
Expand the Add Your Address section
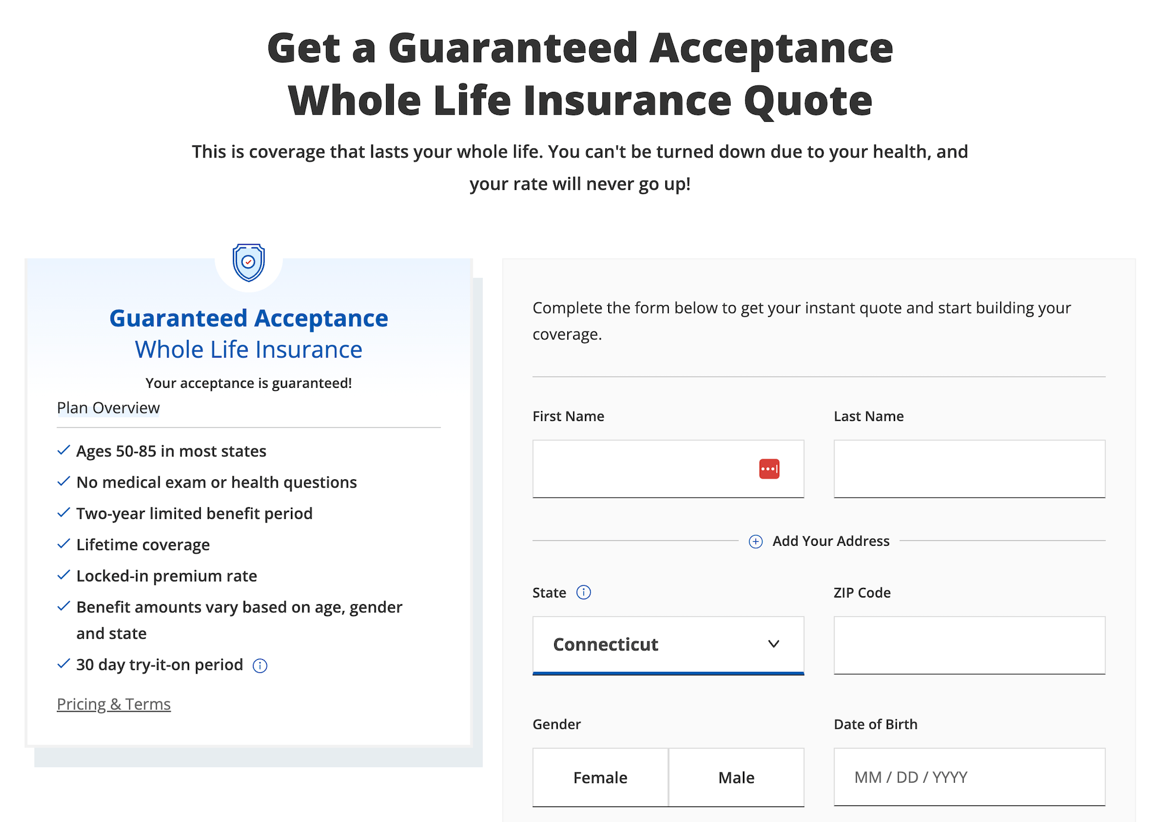click(830, 541)
